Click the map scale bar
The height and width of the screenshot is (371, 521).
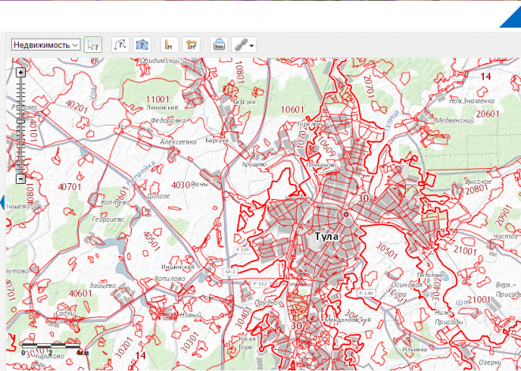tap(50, 347)
